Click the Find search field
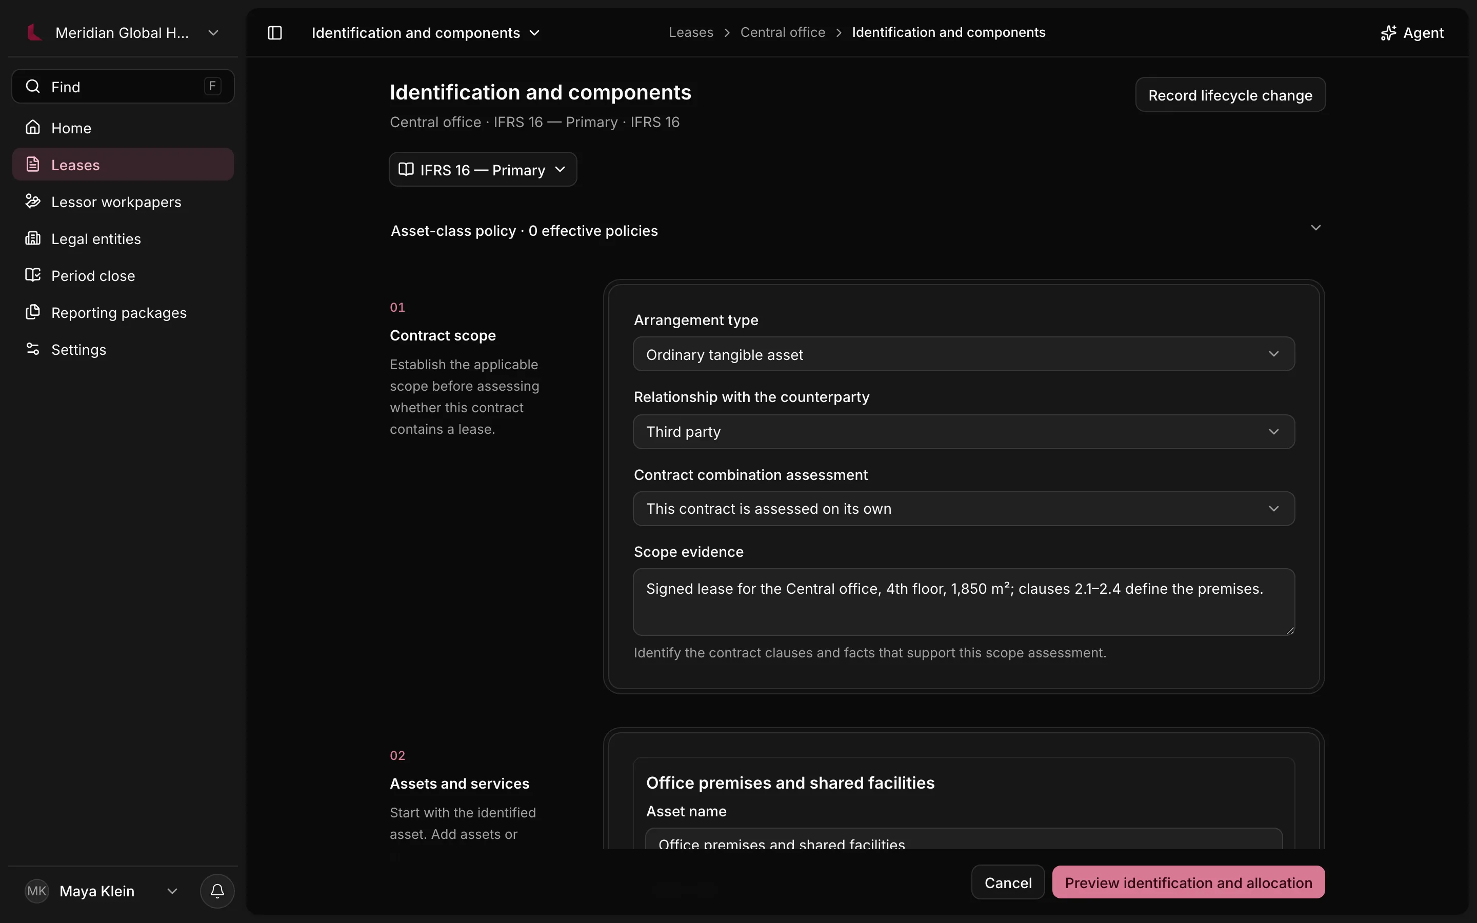The width and height of the screenshot is (1477, 923). 123,86
